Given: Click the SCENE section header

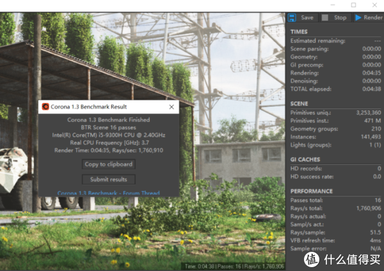Looking at the screenshot, I should pos(299,104).
